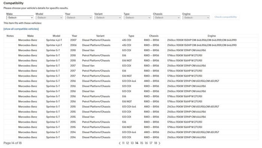Expand the Type dropdown
Screen dimensions: 262x148
[x=137, y=18]
